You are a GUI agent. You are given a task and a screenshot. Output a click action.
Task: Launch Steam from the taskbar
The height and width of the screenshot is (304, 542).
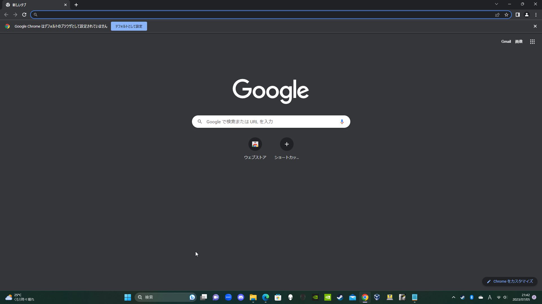click(340, 297)
